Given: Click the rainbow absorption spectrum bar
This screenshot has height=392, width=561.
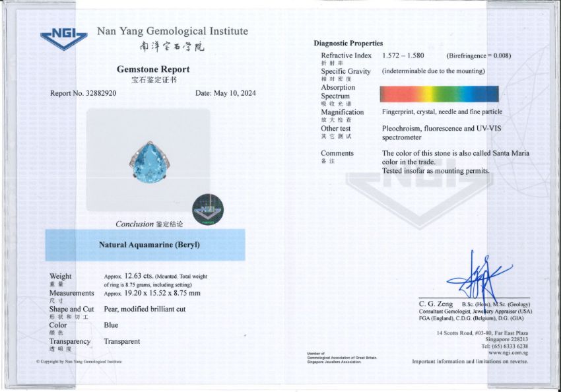Looking at the screenshot, I should pyautogui.click(x=439, y=94).
